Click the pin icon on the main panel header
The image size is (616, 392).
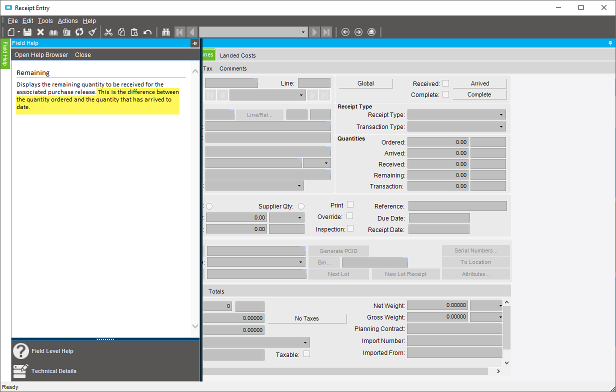610,43
